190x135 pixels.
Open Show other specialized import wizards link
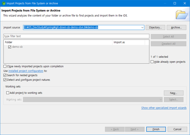[x=164, y=108]
